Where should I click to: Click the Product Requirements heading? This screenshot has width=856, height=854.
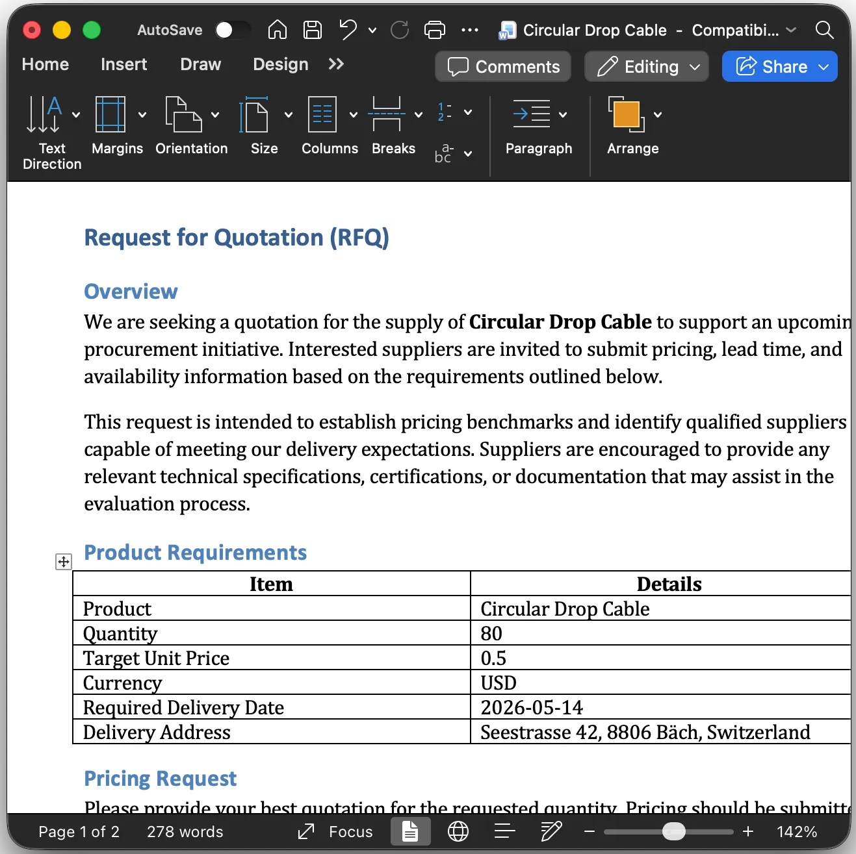pyautogui.click(x=195, y=553)
